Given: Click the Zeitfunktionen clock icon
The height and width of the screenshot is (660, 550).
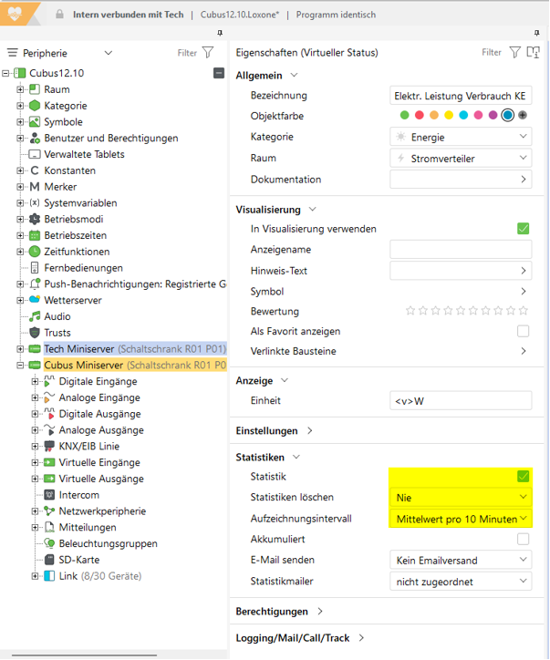Looking at the screenshot, I should coord(35,252).
